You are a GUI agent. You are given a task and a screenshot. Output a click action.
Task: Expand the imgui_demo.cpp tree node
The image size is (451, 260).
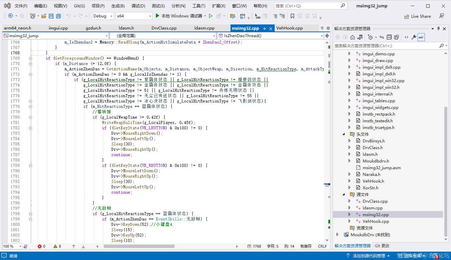click(349, 54)
